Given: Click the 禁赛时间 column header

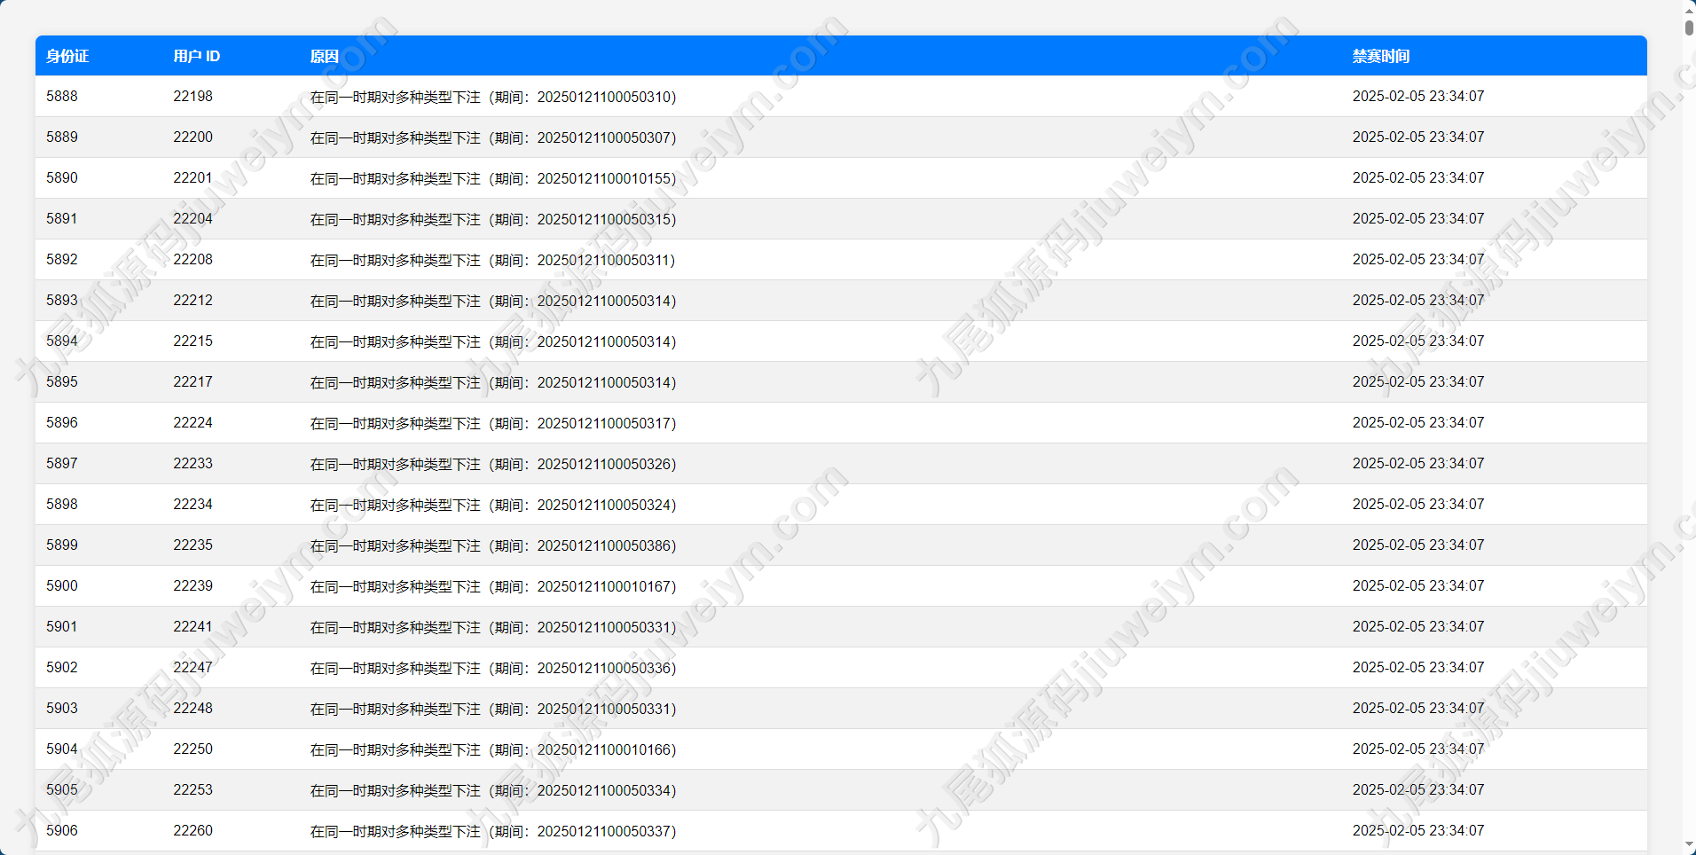Looking at the screenshot, I should 1381,56.
